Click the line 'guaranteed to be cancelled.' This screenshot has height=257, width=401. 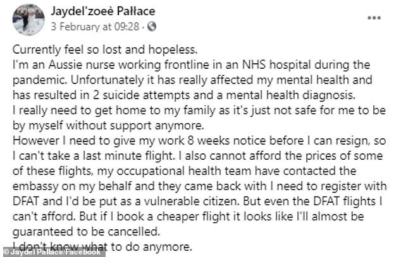[x=86, y=232]
